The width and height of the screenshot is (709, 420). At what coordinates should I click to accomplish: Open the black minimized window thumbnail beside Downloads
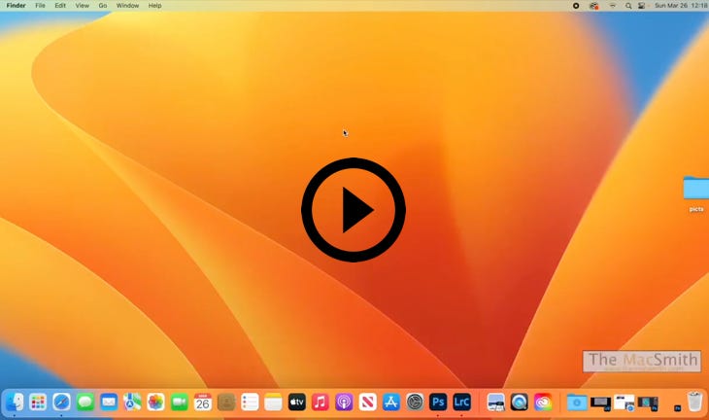(600, 402)
